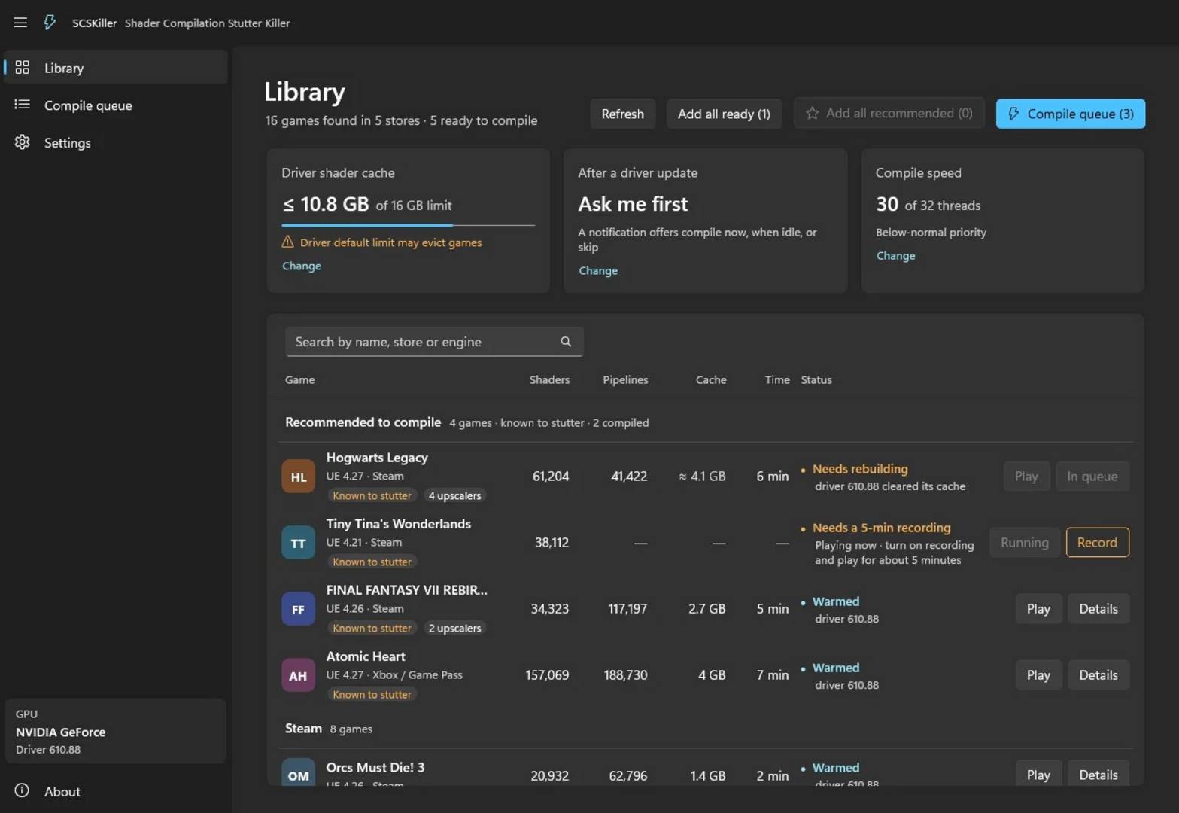The image size is (1179, 813).
Task: Open the hamburger navigation menu
Action: click(x=20, y=23)
